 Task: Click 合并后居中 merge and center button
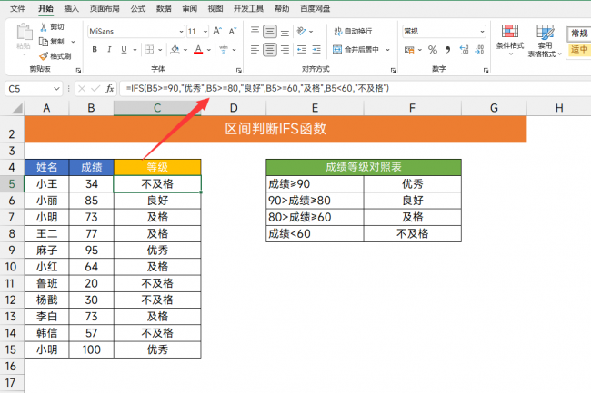[356, 49]
